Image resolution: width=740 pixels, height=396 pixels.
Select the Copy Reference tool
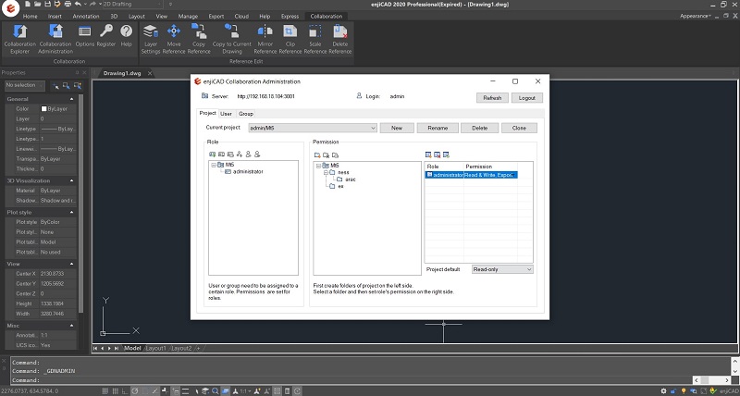(x=199, y=39)
